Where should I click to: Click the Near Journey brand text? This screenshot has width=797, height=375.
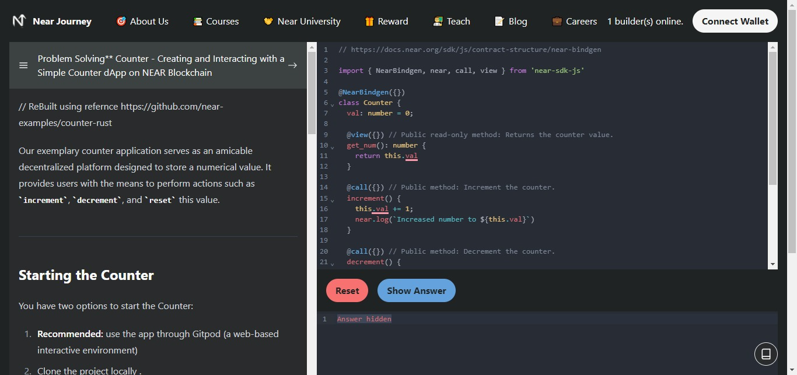pos(62,21)
